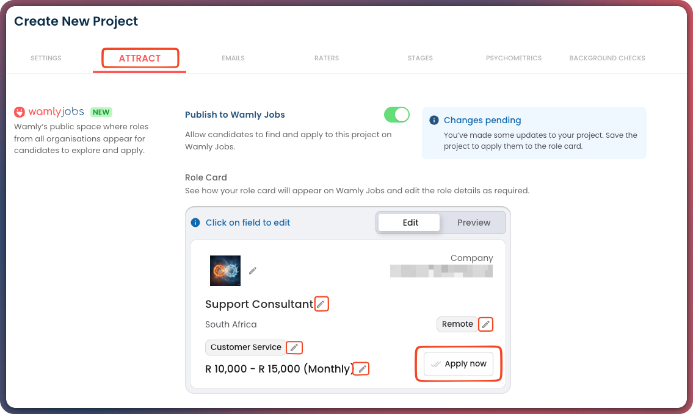Viewport: 693px width, 414px height.
Task: Click pencil icon next to Support Consultant title
Action: coord(321,304)
